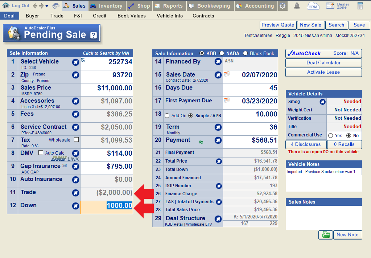Viewport: 371px width, 258px height.
Task: Expand the history dropdown arrow near Log Out
Action: pyautogui.click(x=47, y=6)
